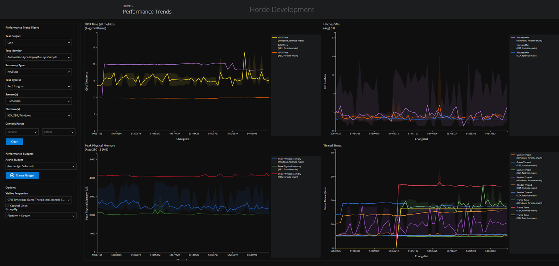Open the Active Budget dropdown

pos(41,166)
